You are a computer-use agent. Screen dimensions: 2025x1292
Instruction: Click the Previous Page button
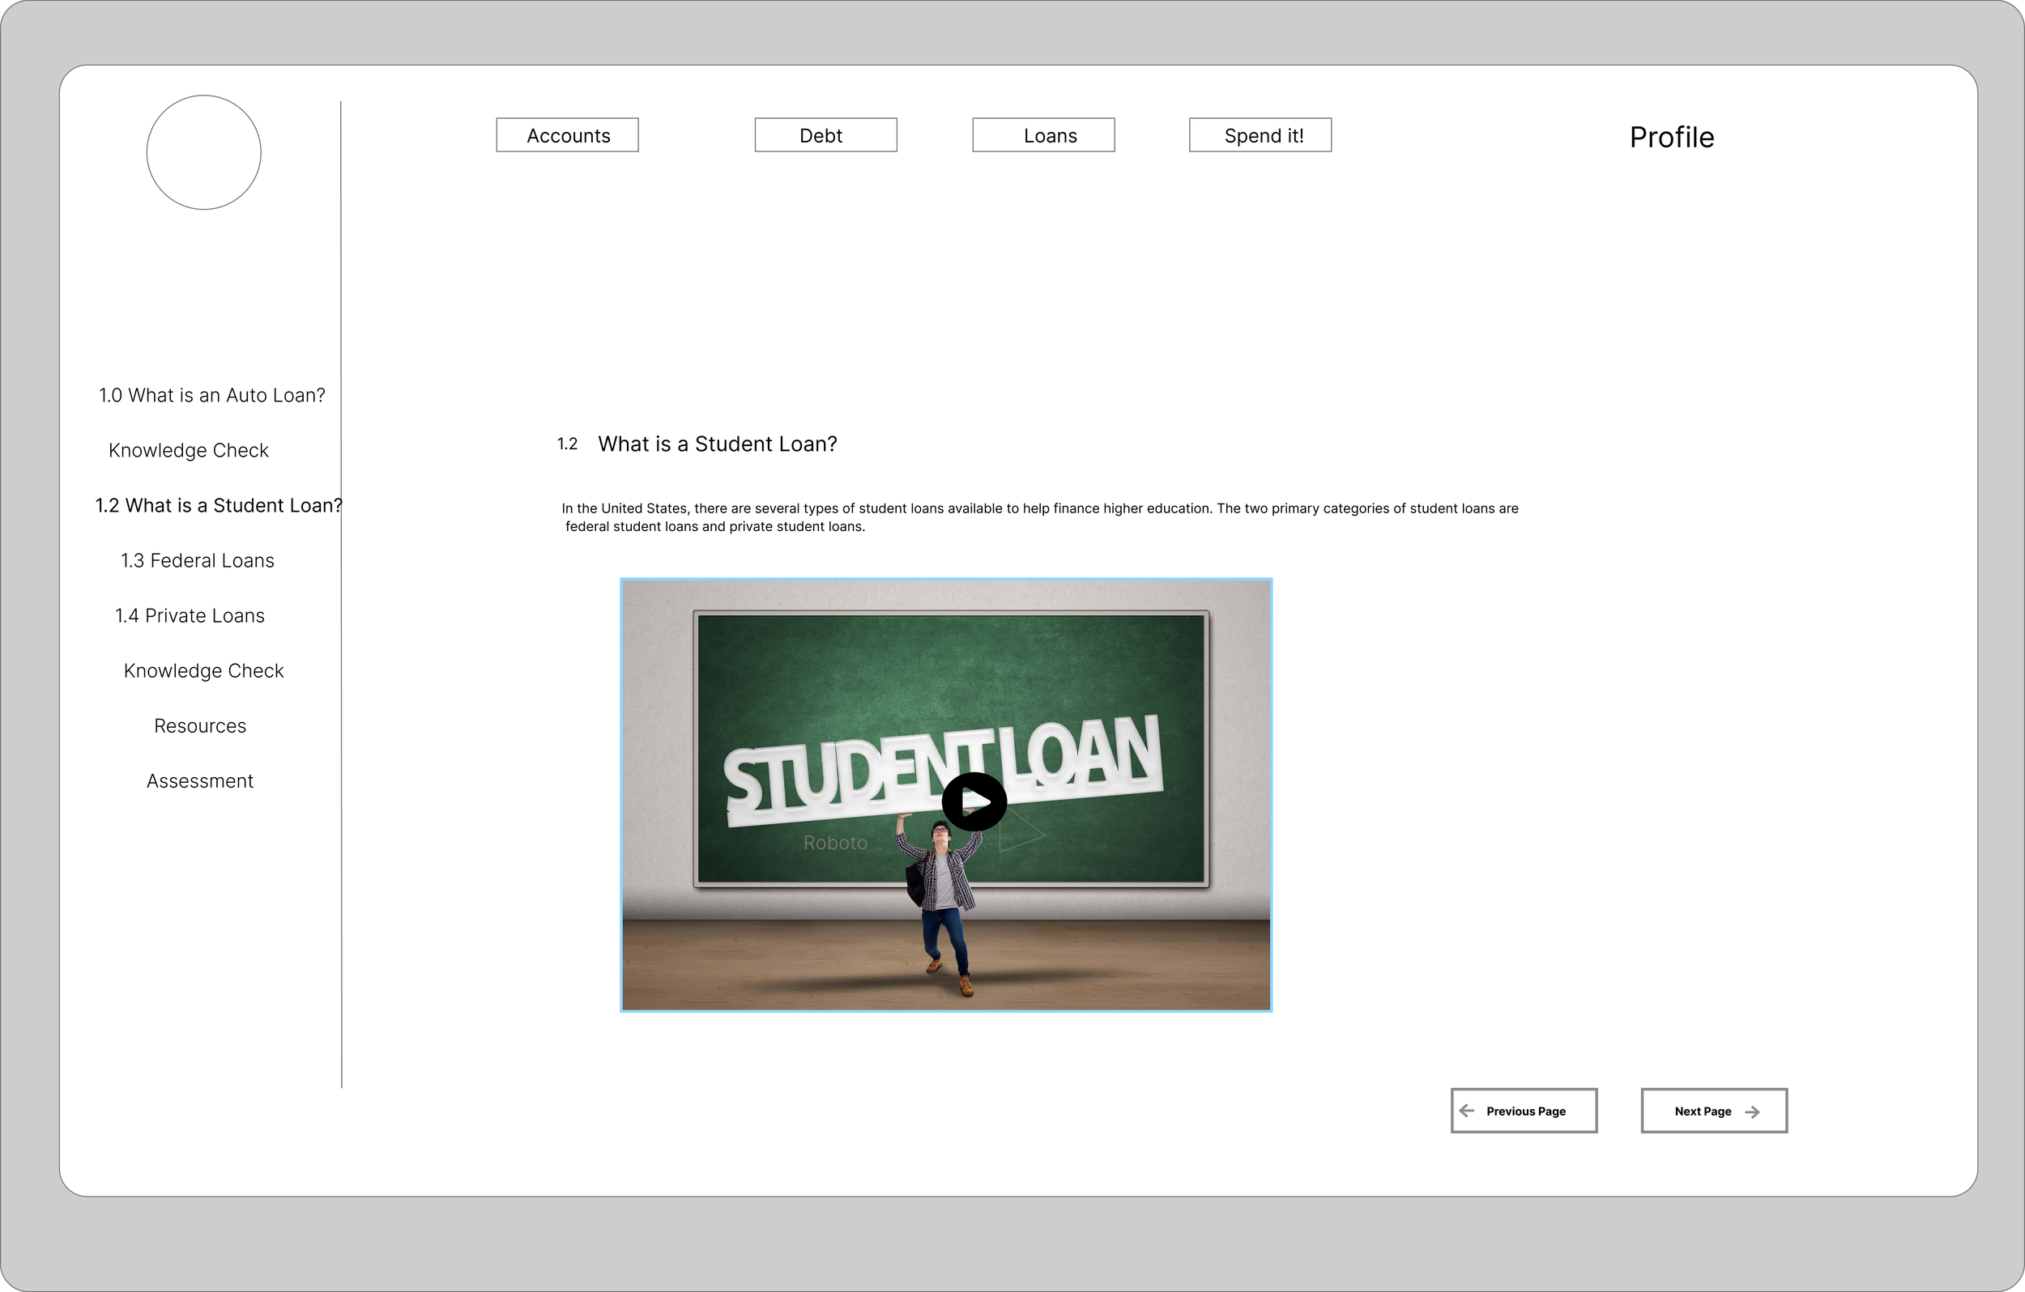[x=1524, y=1111]
